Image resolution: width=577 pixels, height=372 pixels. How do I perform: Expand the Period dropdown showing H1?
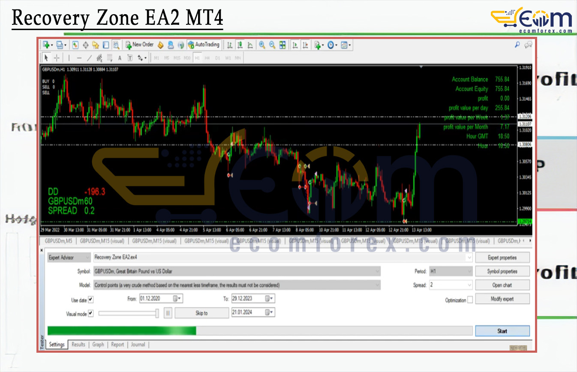pyautogui.click(x=468, y=271)
